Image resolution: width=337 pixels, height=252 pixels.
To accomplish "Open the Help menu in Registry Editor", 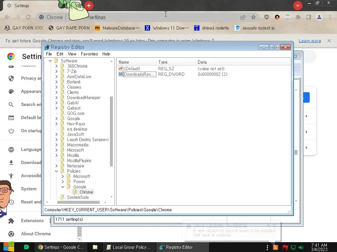I will click(x=106, y=54).
